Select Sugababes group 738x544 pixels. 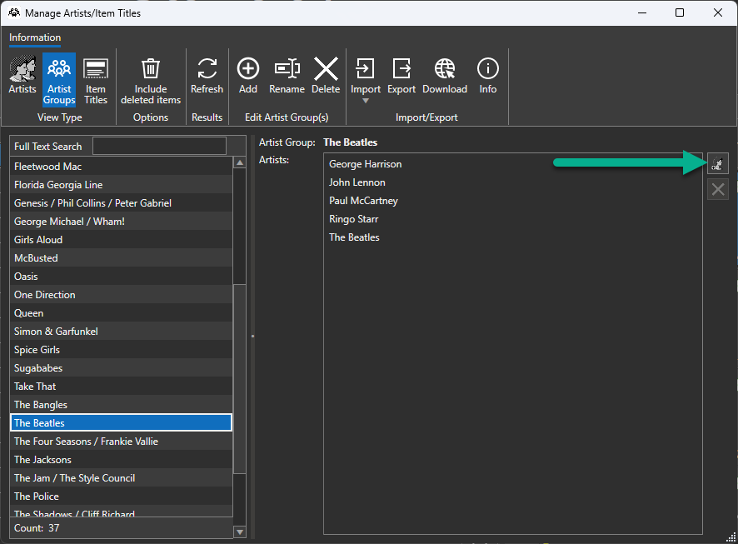pyautogui.click(x=121, y=368)
